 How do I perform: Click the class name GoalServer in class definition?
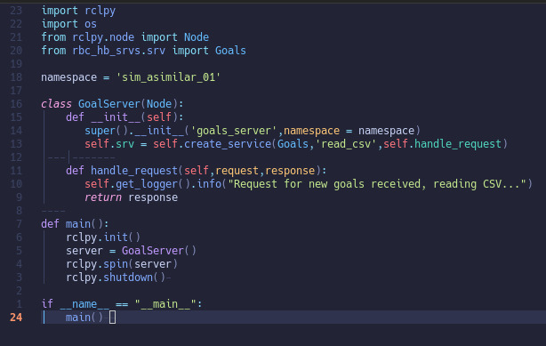pos(109,104)
